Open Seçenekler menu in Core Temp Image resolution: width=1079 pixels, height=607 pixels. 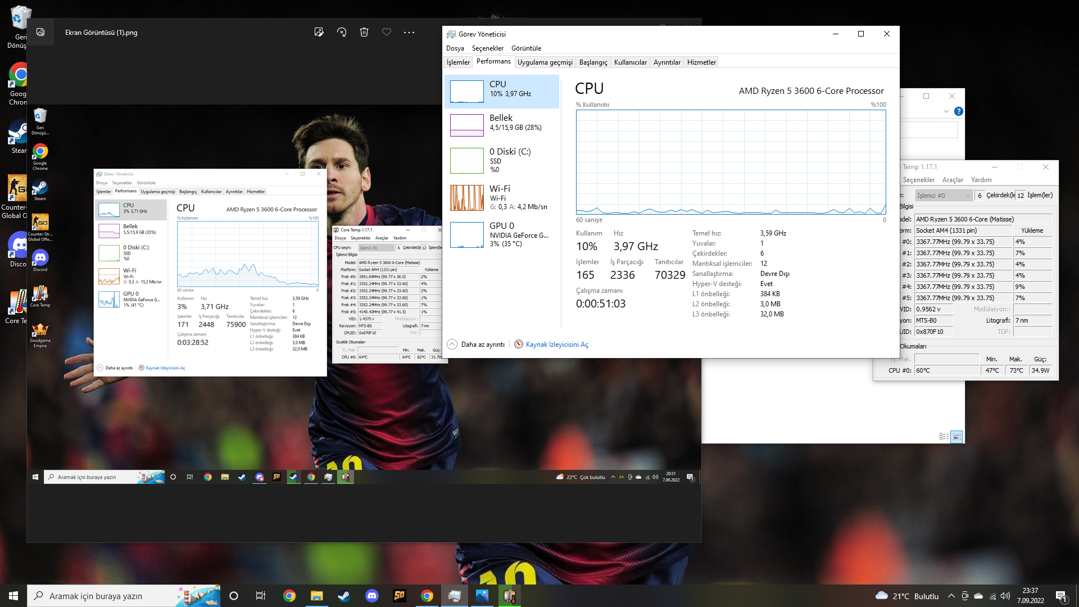[x=918, y=180]
